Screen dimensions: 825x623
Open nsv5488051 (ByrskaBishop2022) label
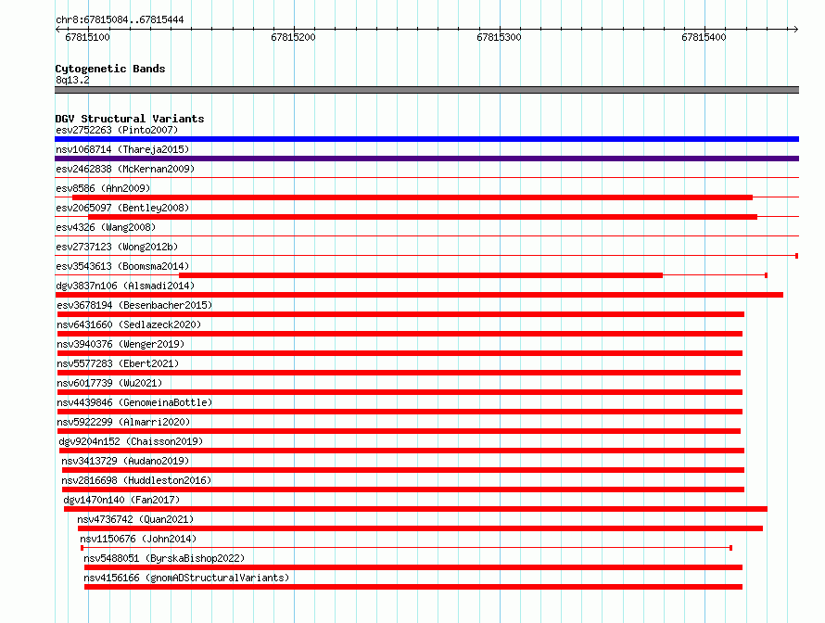pos(164,558)
